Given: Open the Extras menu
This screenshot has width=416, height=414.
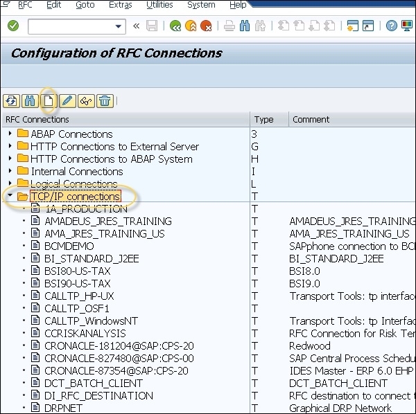Looking at the screenshot, I should coord(121,5).
